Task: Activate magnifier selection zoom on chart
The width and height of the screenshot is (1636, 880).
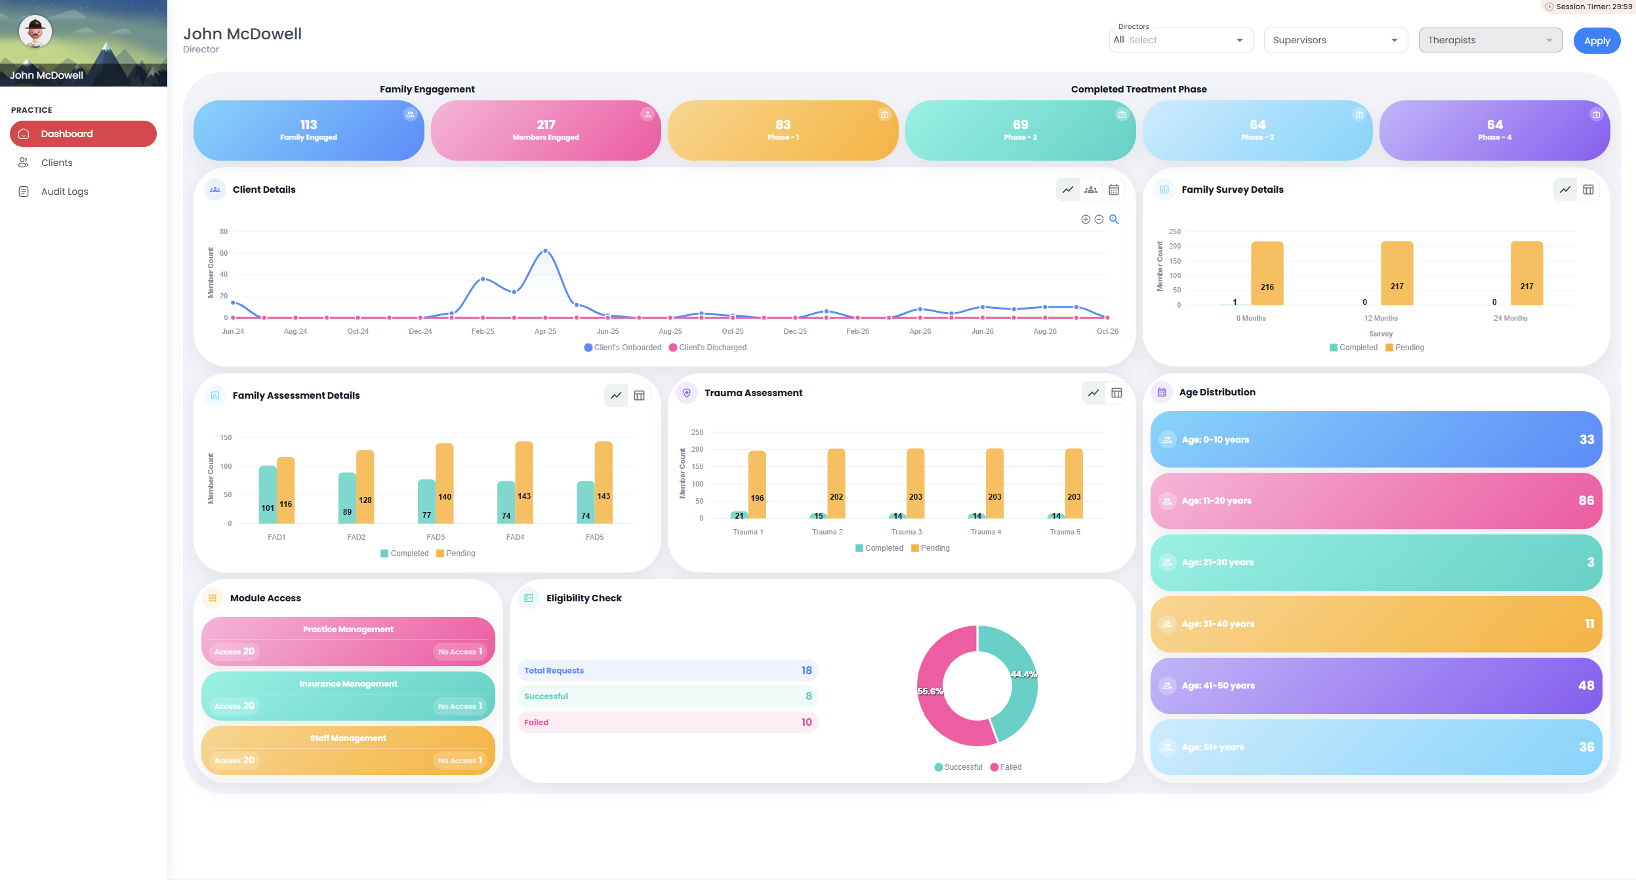Action: click(x=1114, y=220)
